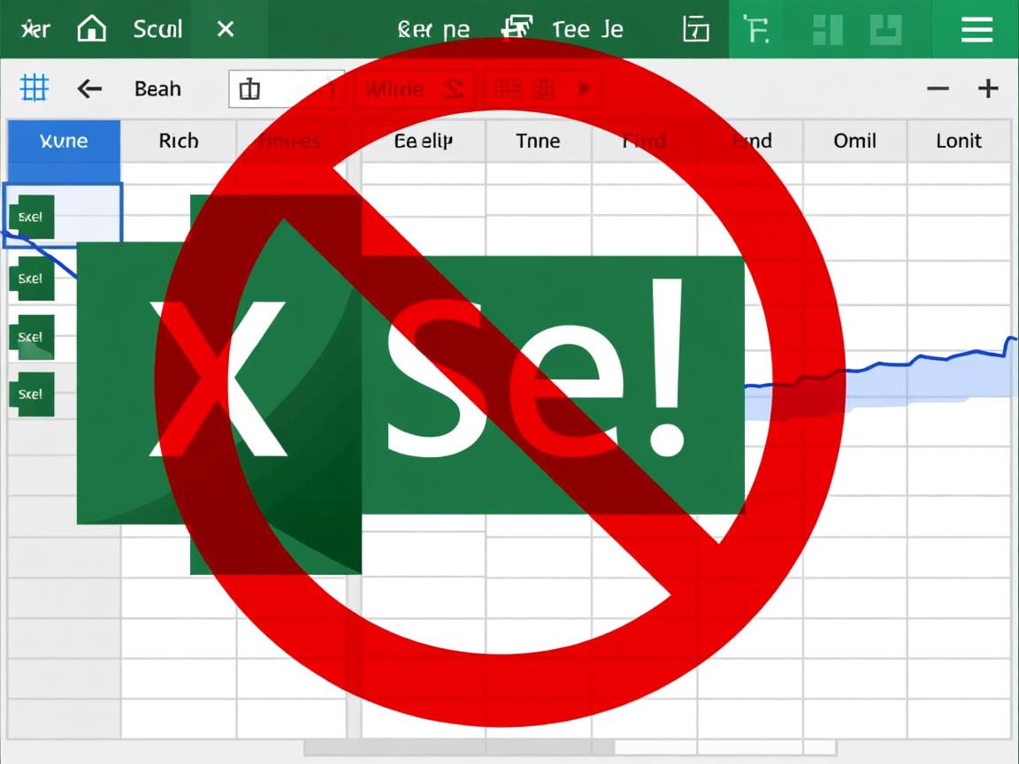
Task: Select the Xune column header
Action: (x=64, y=141)
